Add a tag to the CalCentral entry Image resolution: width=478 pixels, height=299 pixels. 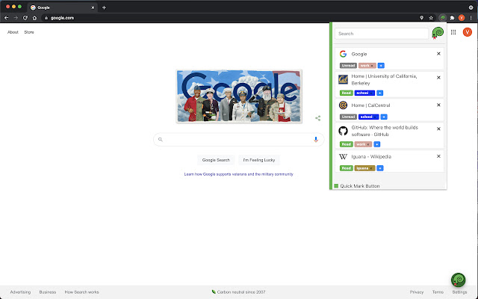click(384, 117)
